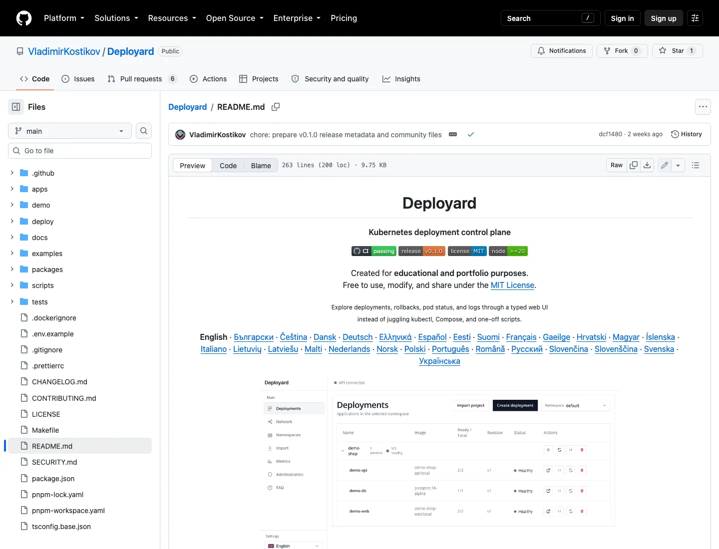Star the Deployard repository
The image size is (719, 549).
point(678,51)
